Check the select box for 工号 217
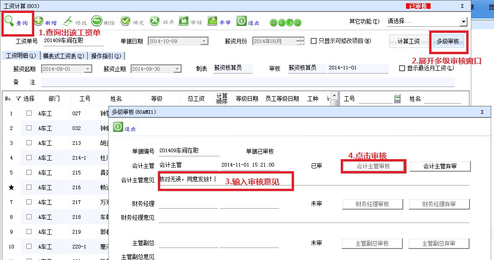The image size is (494, 260). pos(29,202)
